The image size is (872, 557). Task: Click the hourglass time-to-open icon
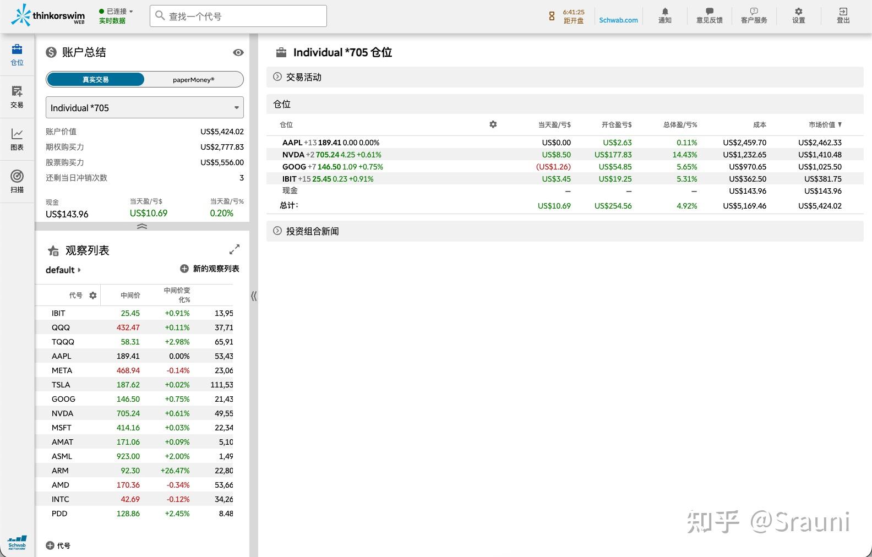tap(552, 16)
